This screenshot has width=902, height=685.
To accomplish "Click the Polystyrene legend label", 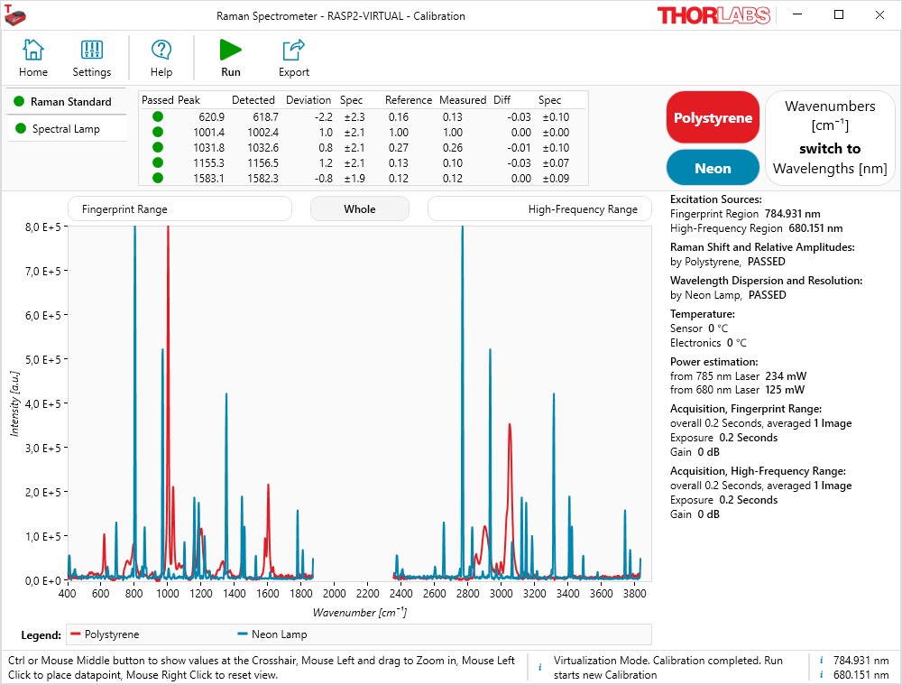I will (x=112, y=634).
